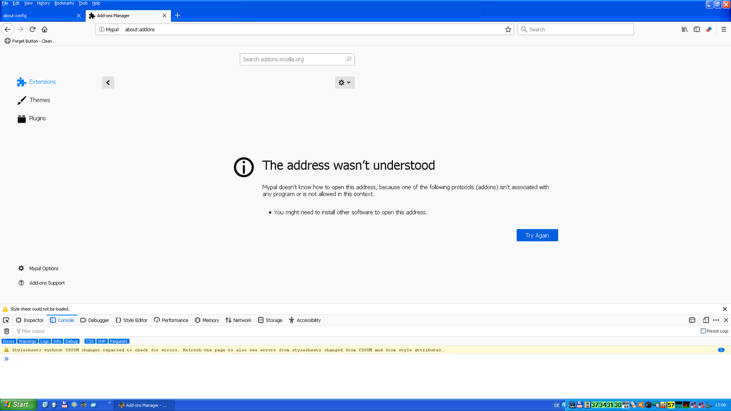This screenshot has height=411, width=731.
Task: Switch to the Inspector devtools tab
Action: click(x=30, y=320)
